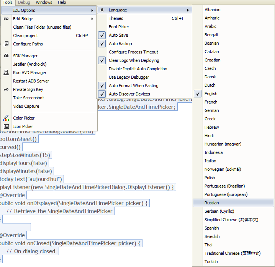Select Hindi language
The width and height of the screenshot is (275, 267).
(209, 136)
